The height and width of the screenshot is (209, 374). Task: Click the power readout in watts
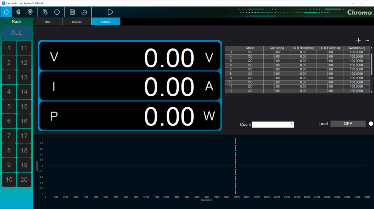pyautogui.click(x=130, y=116)
